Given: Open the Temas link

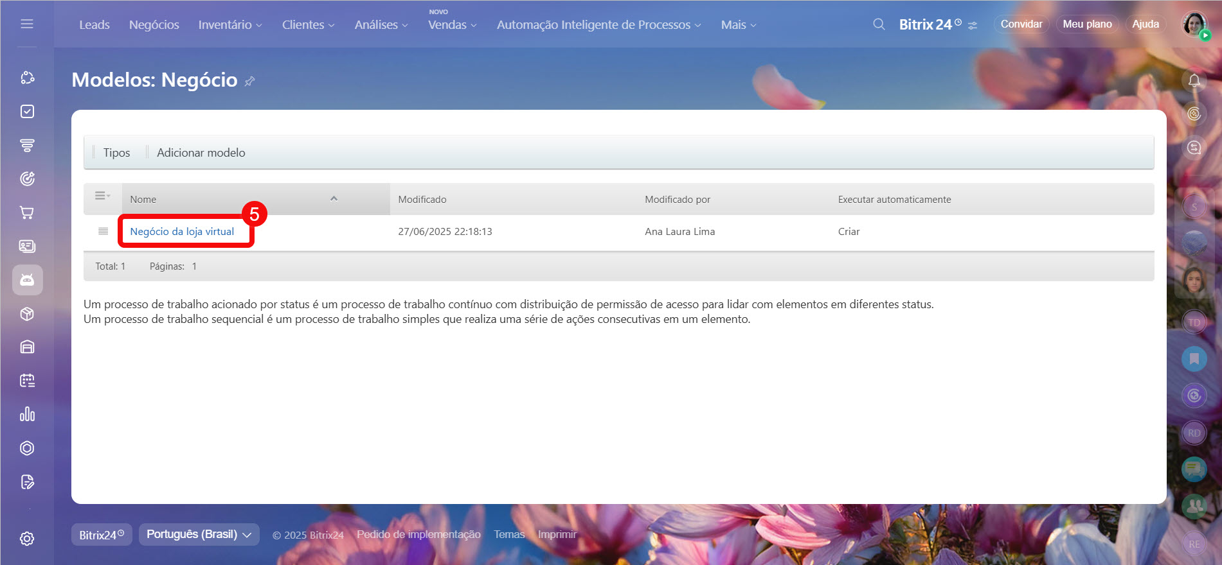Looking at the screenshot, I should (x=509, y=534).
